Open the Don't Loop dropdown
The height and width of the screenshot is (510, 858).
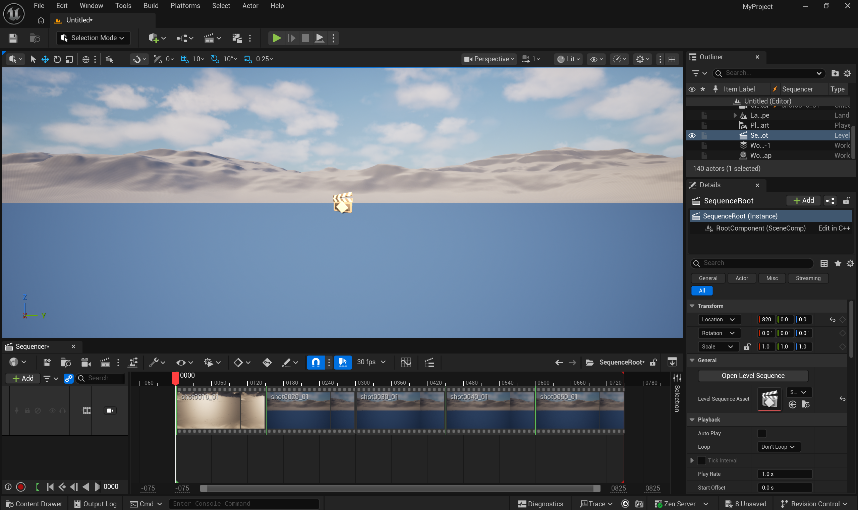point(779,447)
